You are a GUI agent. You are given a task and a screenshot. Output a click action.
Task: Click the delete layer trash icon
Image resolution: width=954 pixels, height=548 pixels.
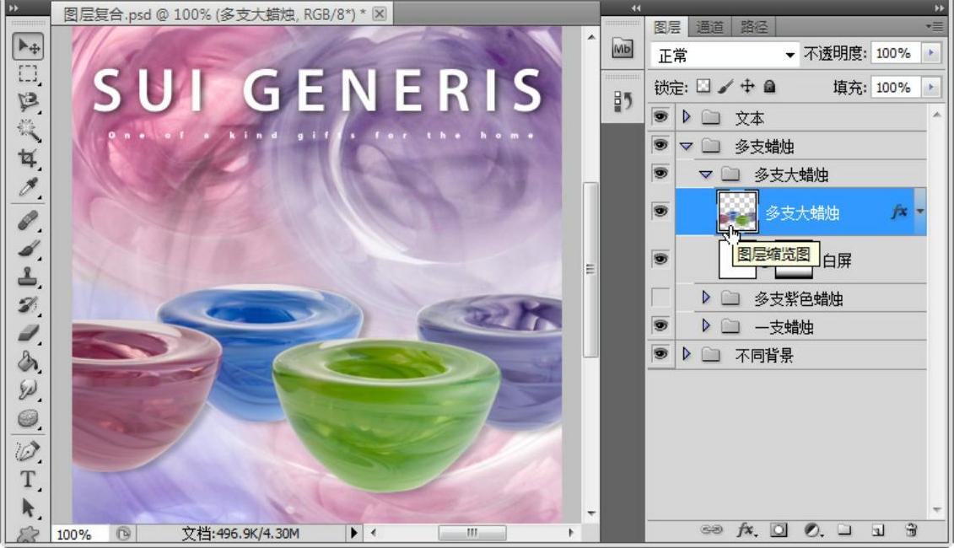(x=910, y=529)
